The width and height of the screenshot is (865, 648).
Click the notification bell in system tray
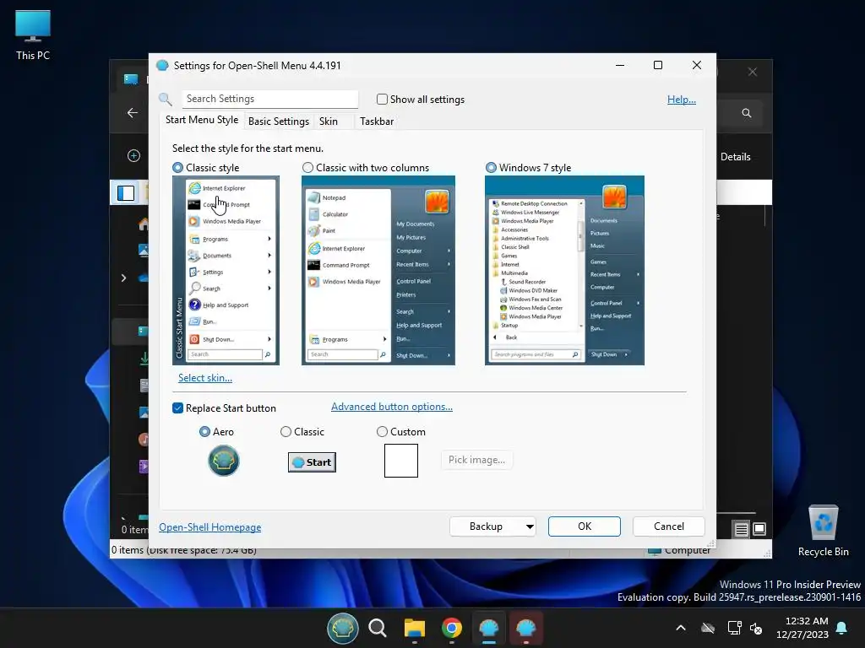click(x=842, y=628)
